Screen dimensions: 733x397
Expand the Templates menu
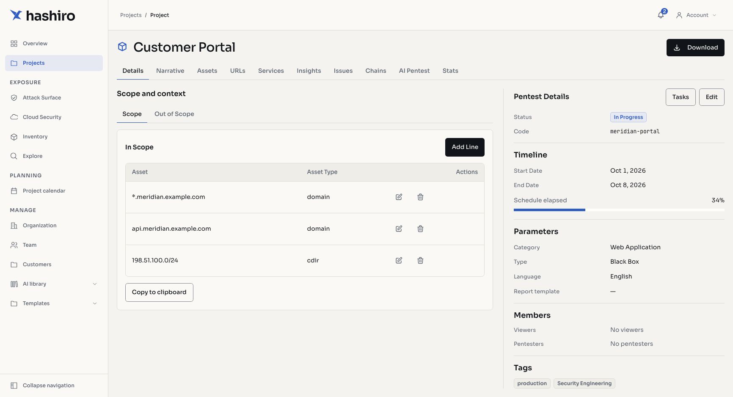coord(54,303)
